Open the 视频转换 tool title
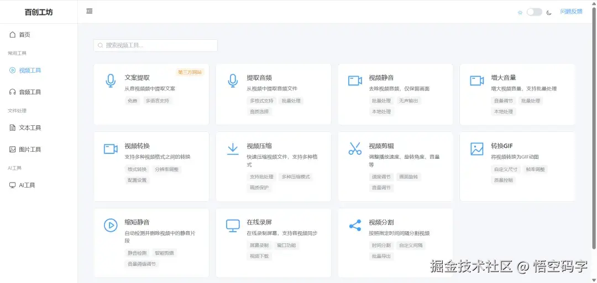The height and width of the screenshot is (283, 597). 137,146
